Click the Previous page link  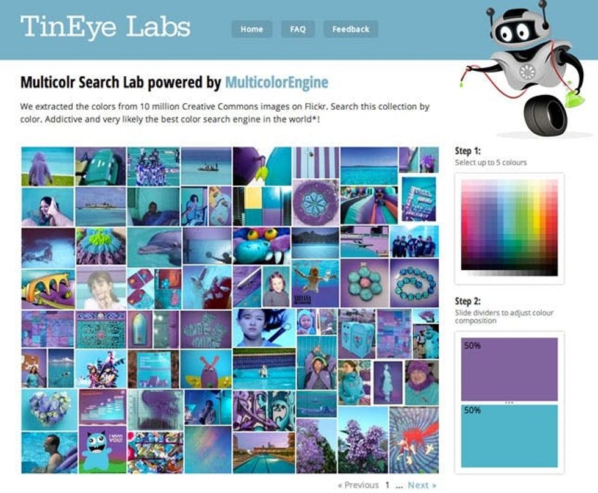[x=358, y=485]
